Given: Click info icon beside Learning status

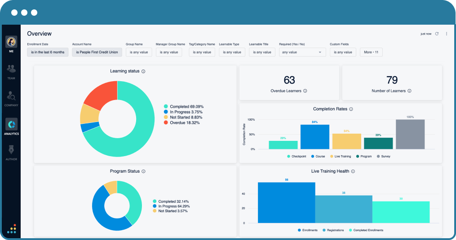Looking at the screenshot, I should 143,71.
